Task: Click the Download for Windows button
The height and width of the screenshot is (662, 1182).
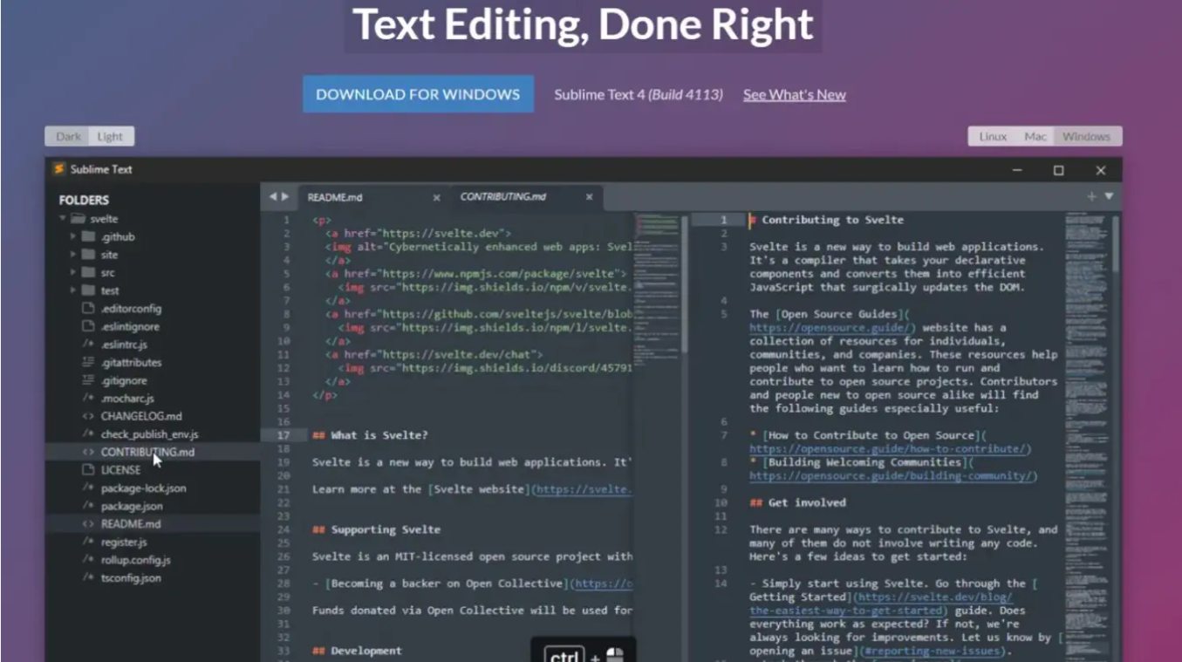Action: click(418, 94)
